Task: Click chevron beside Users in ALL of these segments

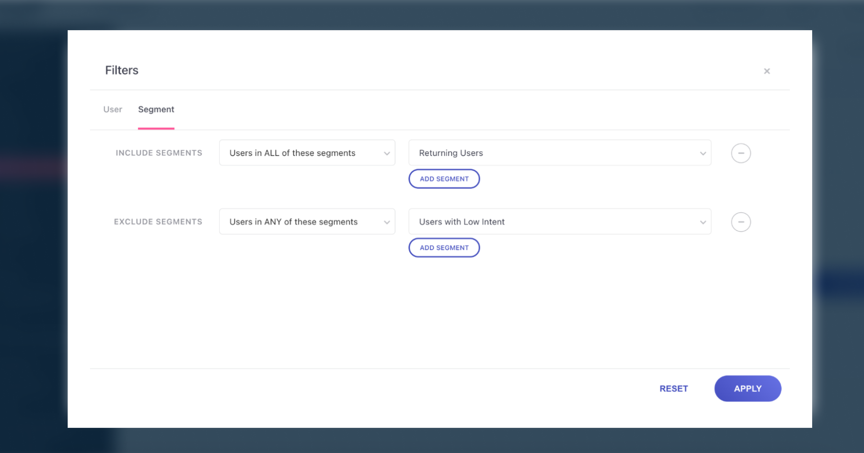Action: pyautogui.click(x=387, y=154)
